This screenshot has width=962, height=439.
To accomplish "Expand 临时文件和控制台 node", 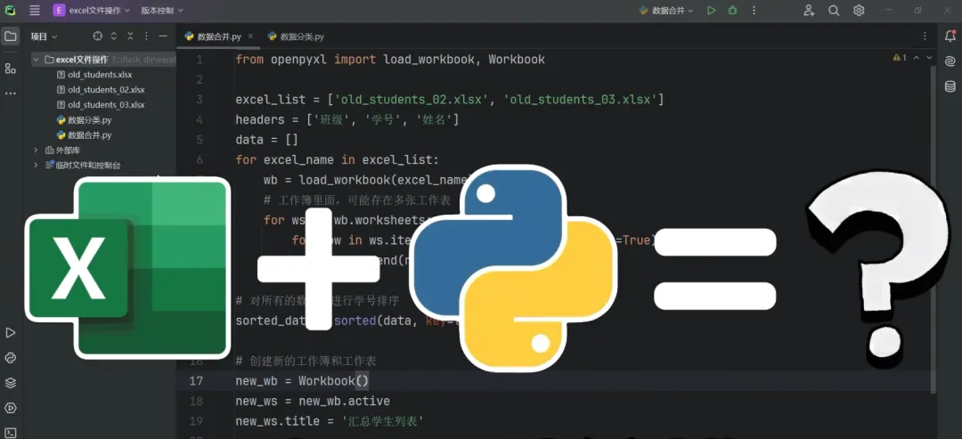I will coord(37,165).
